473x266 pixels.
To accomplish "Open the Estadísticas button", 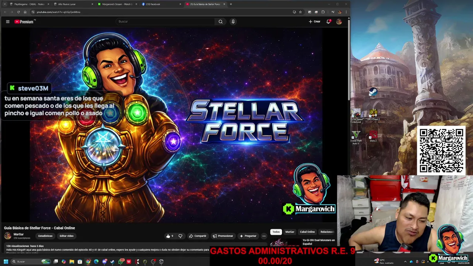I will [x=45, y=236].
